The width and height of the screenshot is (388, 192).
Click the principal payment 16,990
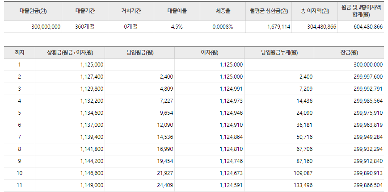[x=166, y=149]
